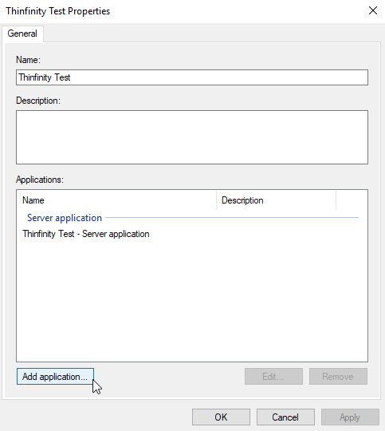Close the dialog with the X button

click(373, 10)
